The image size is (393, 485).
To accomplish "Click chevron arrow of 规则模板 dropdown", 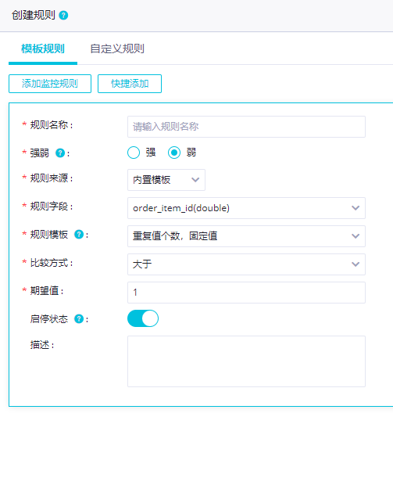I will [355, 236].
